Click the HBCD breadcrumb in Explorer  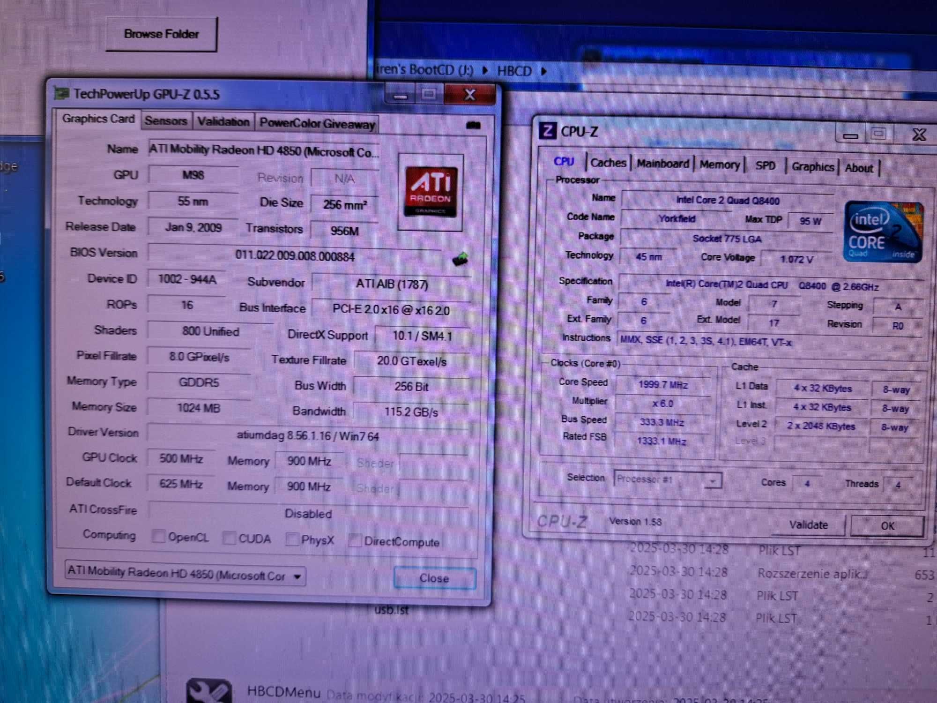click(x=514, y=71)
